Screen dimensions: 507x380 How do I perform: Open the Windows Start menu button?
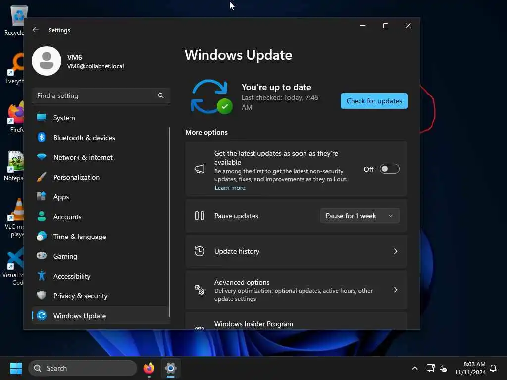point(16,368)
